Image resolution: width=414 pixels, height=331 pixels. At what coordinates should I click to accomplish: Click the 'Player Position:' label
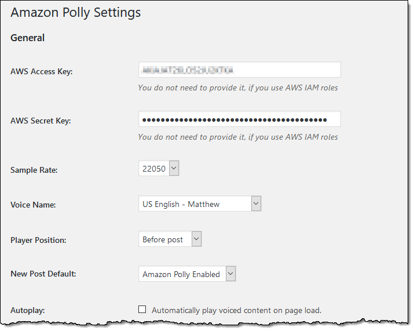tap(39, 239)
